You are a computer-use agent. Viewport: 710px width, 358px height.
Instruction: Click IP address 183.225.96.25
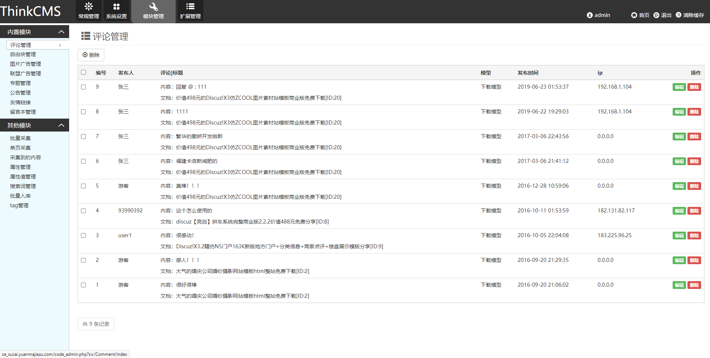pos(615,235)
